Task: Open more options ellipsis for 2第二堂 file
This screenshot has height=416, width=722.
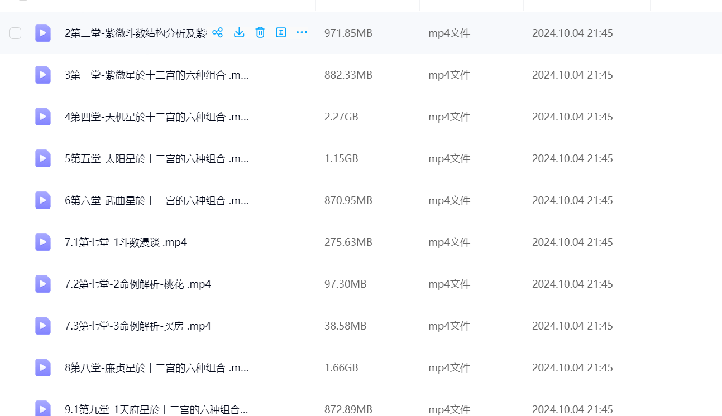Action: (302, 32)
